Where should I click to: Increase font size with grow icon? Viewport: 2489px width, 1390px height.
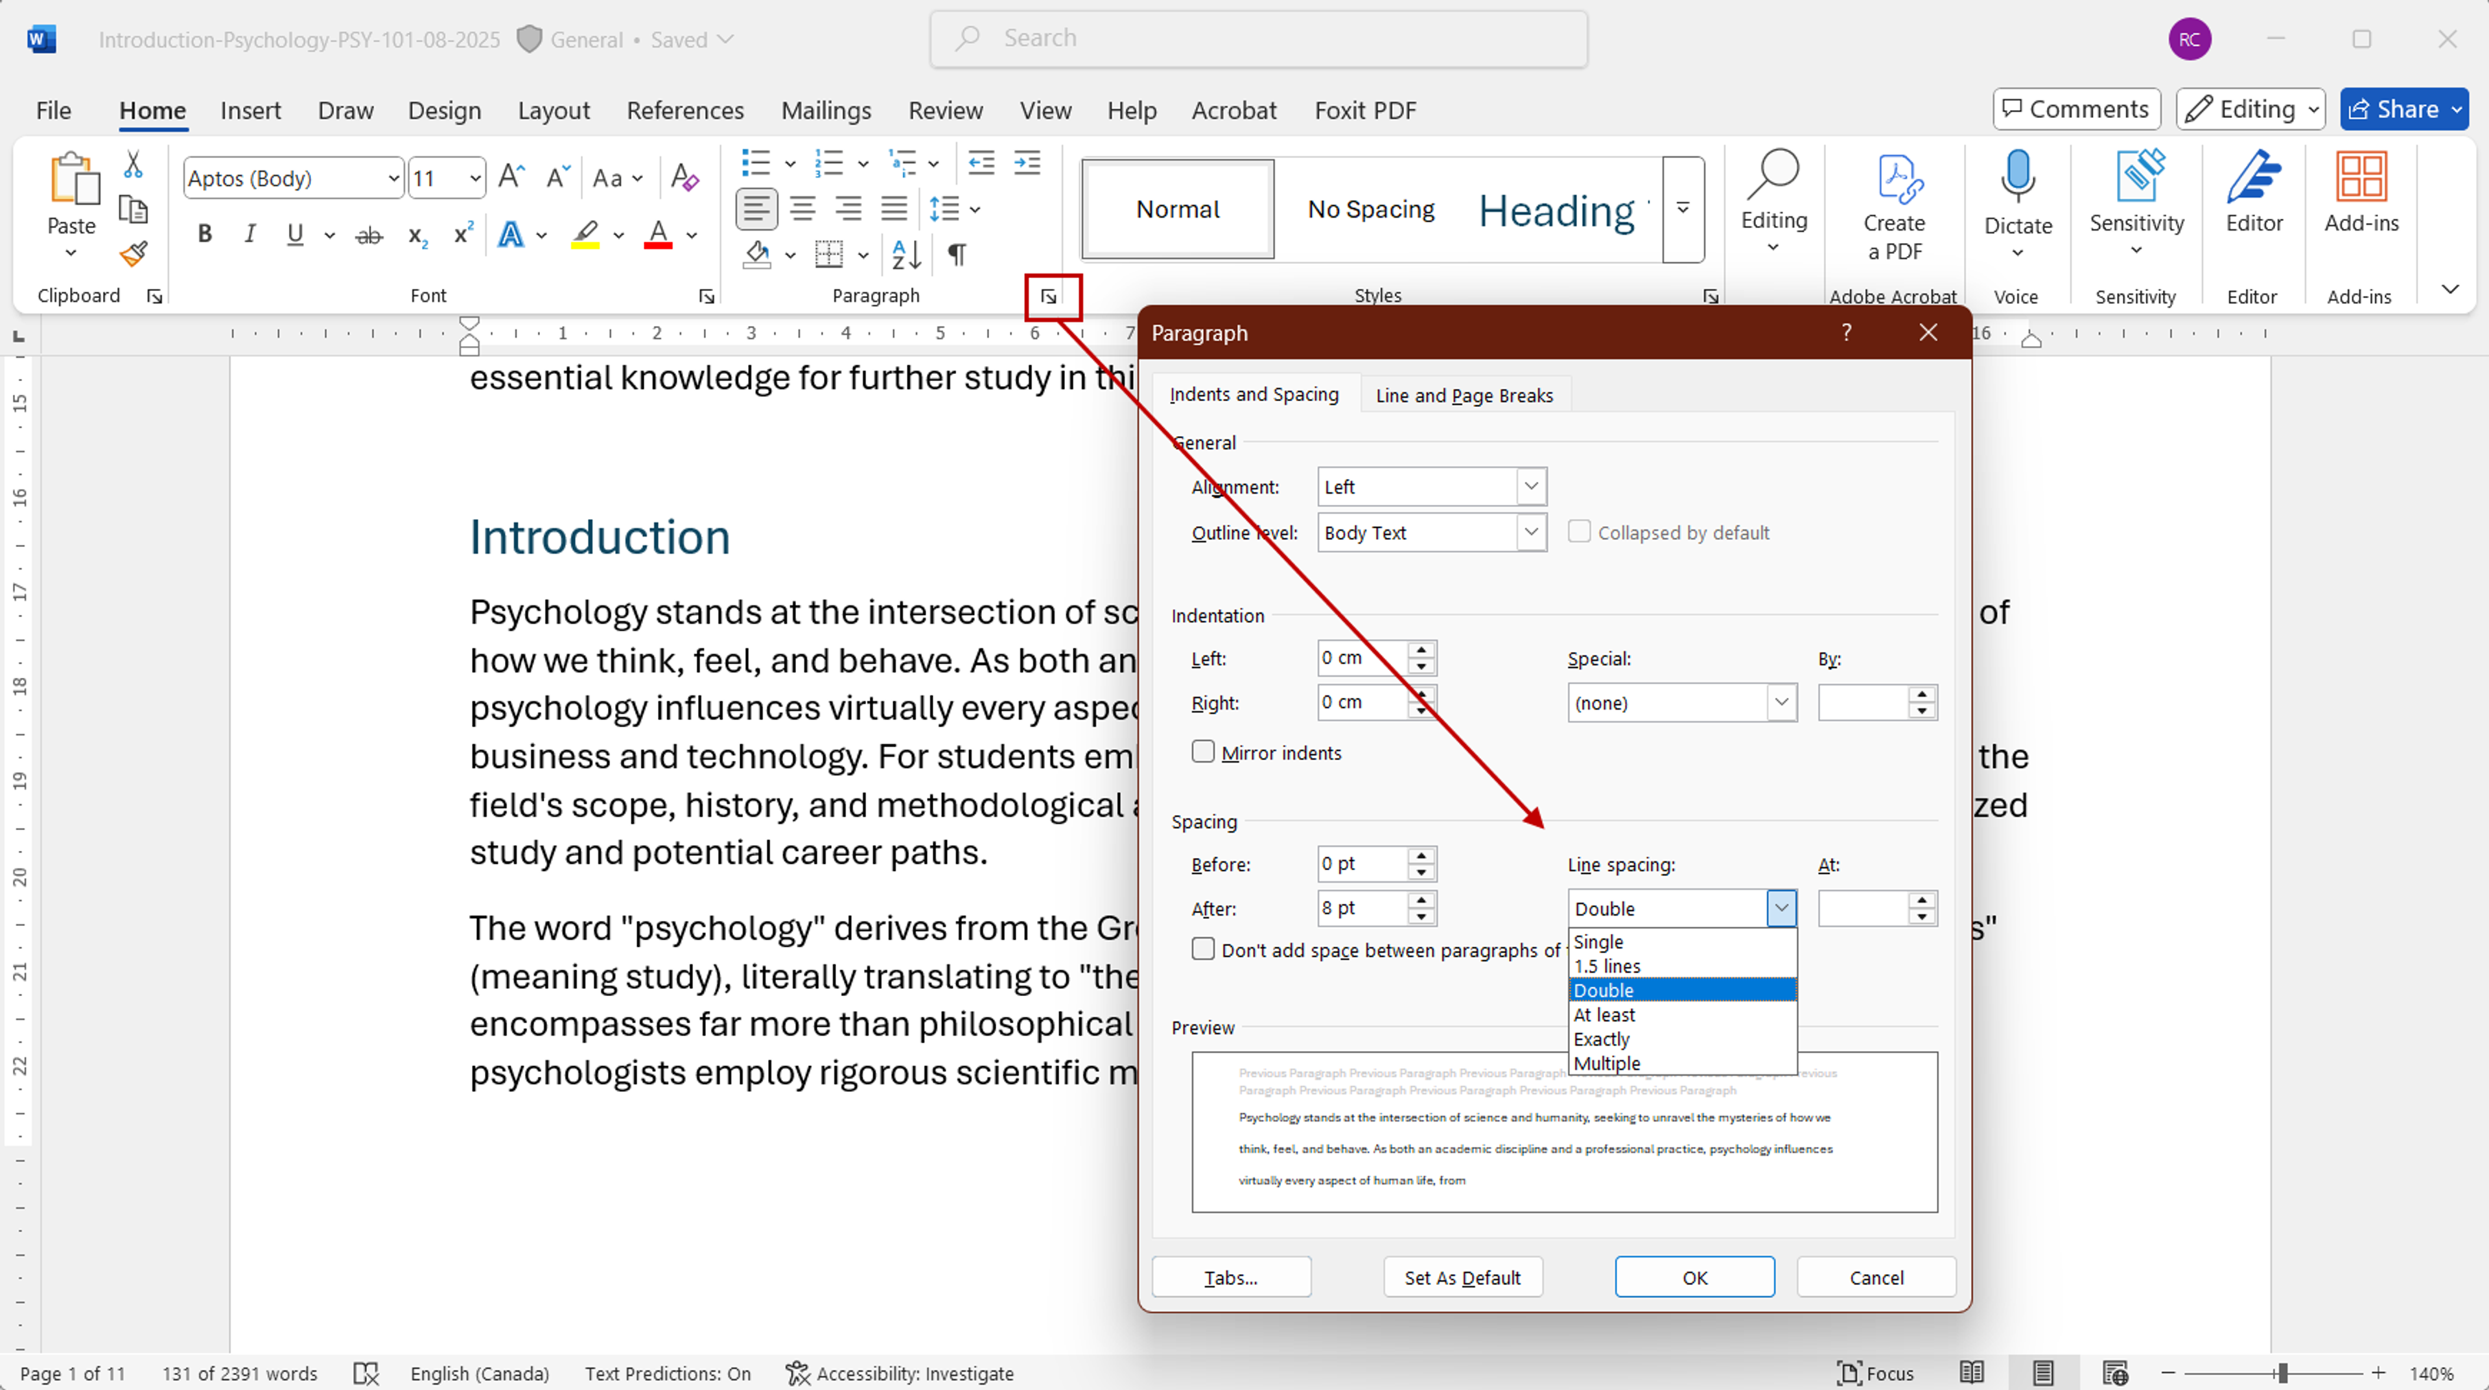pos(511,178)
